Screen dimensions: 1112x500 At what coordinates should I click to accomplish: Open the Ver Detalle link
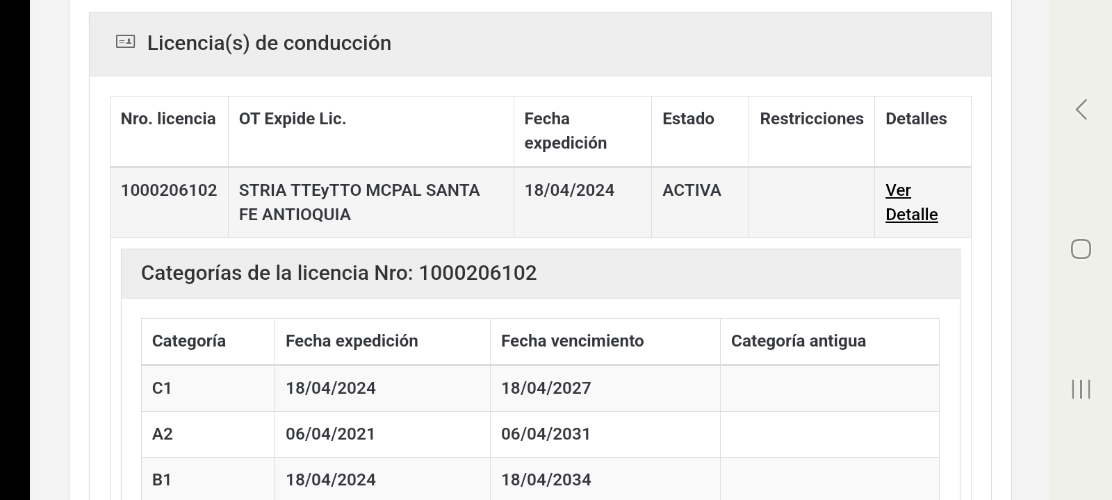pos(911,202)
